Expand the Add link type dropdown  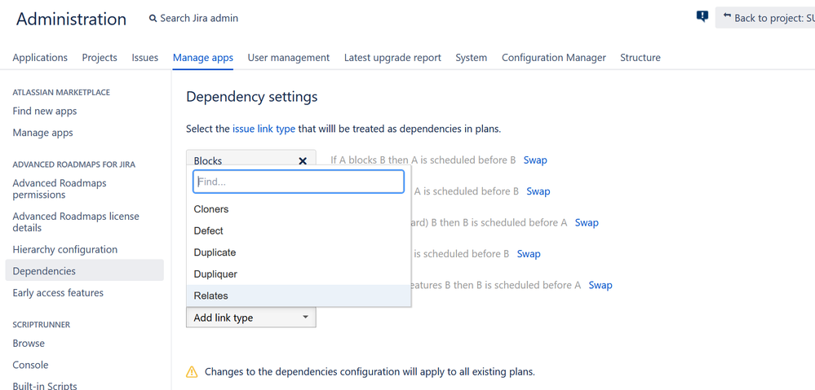pyautogui.click(x=251, y=318)
